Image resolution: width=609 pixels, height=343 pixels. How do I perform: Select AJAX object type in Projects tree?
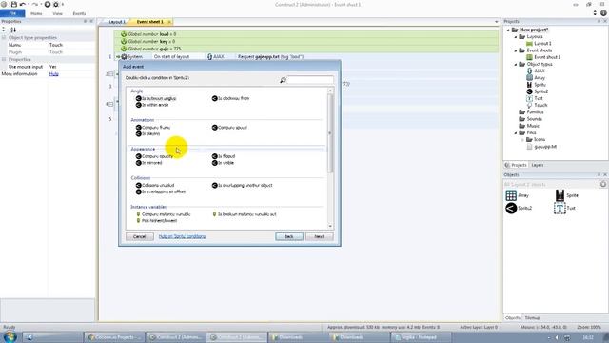pos(536,71)
